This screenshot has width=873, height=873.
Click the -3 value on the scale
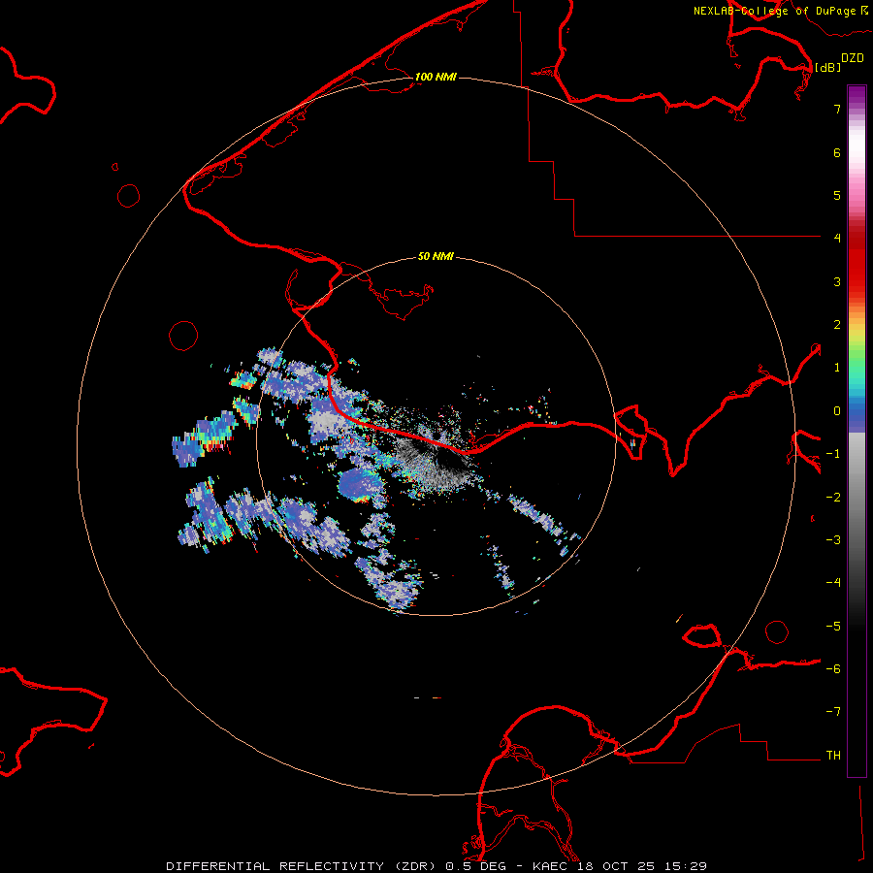[833, 540]
